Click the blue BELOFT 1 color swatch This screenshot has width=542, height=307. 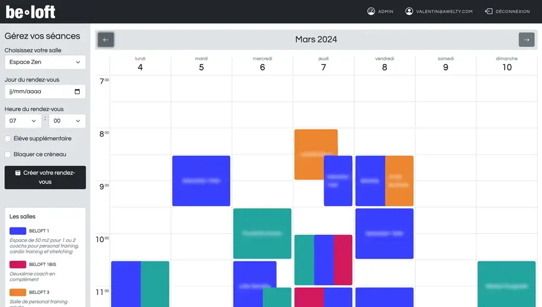tap(18, 231)
